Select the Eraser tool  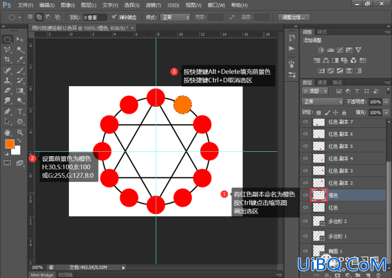point(7,91)
